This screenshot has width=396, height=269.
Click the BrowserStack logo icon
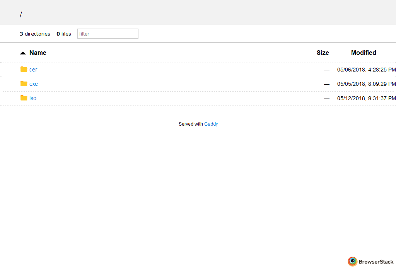click(x=352, y=261)
